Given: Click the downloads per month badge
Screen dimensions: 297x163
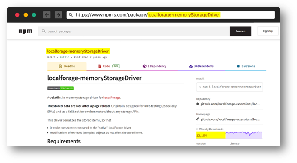Looking at the screenshot, I should [x=60, y=88].
